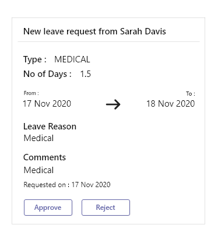This screenshot has height=239, width=218.
Task: Click the To label
Action: (x=191, y=94)
